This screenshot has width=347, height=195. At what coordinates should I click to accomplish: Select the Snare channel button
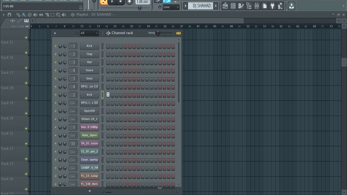(x=89, y=70)
